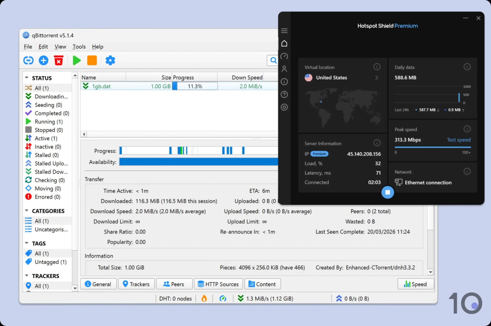Stop the VPN via the blue square button
491x326 pixels.
point(388,192)
